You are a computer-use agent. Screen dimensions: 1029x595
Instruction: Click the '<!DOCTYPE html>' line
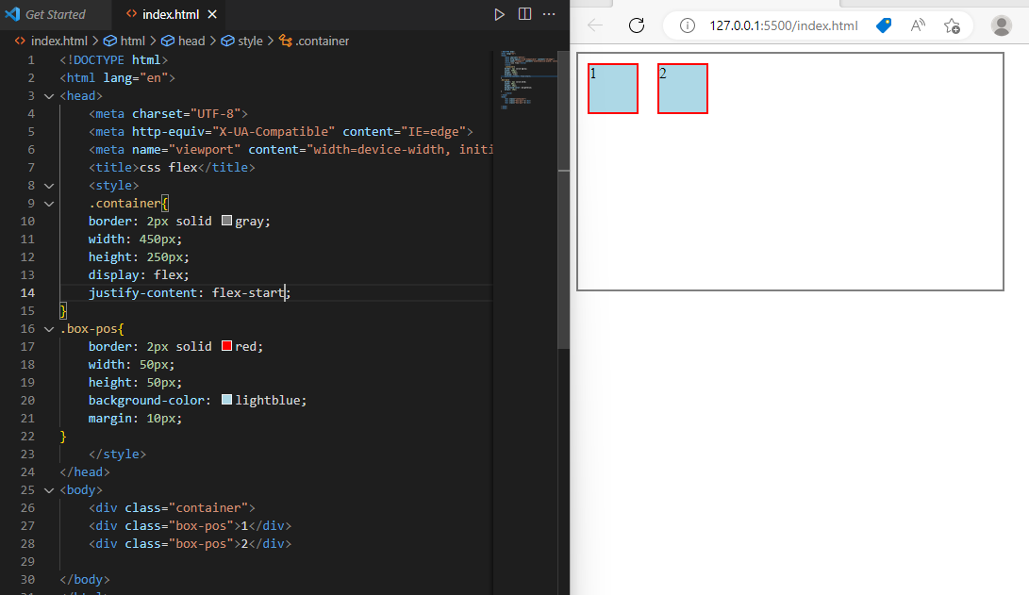[x=114, y=59]
